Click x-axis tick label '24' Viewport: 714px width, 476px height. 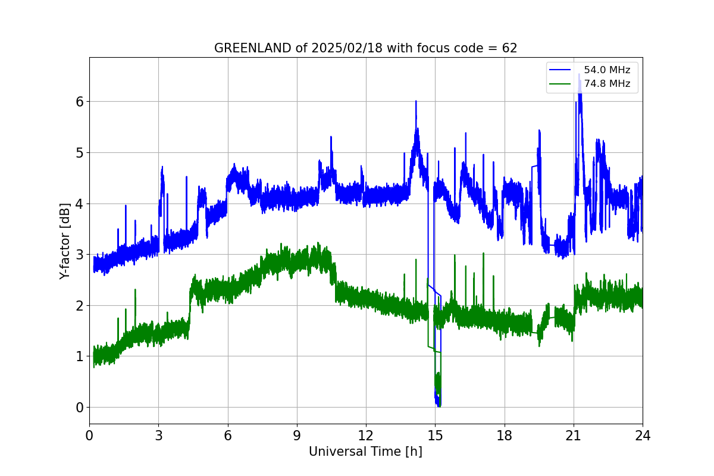(643, 435)
